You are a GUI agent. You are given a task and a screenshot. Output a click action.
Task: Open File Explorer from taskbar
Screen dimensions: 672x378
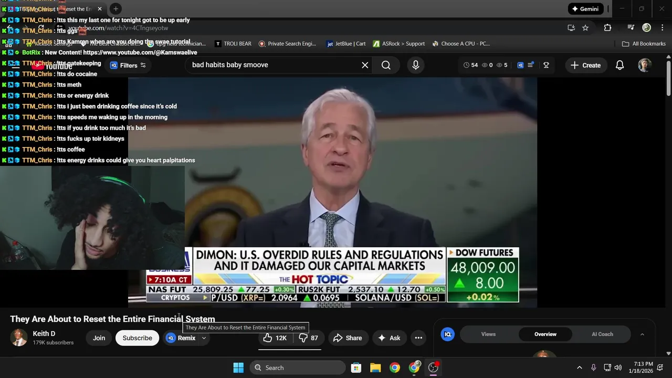tap(375, 367)
